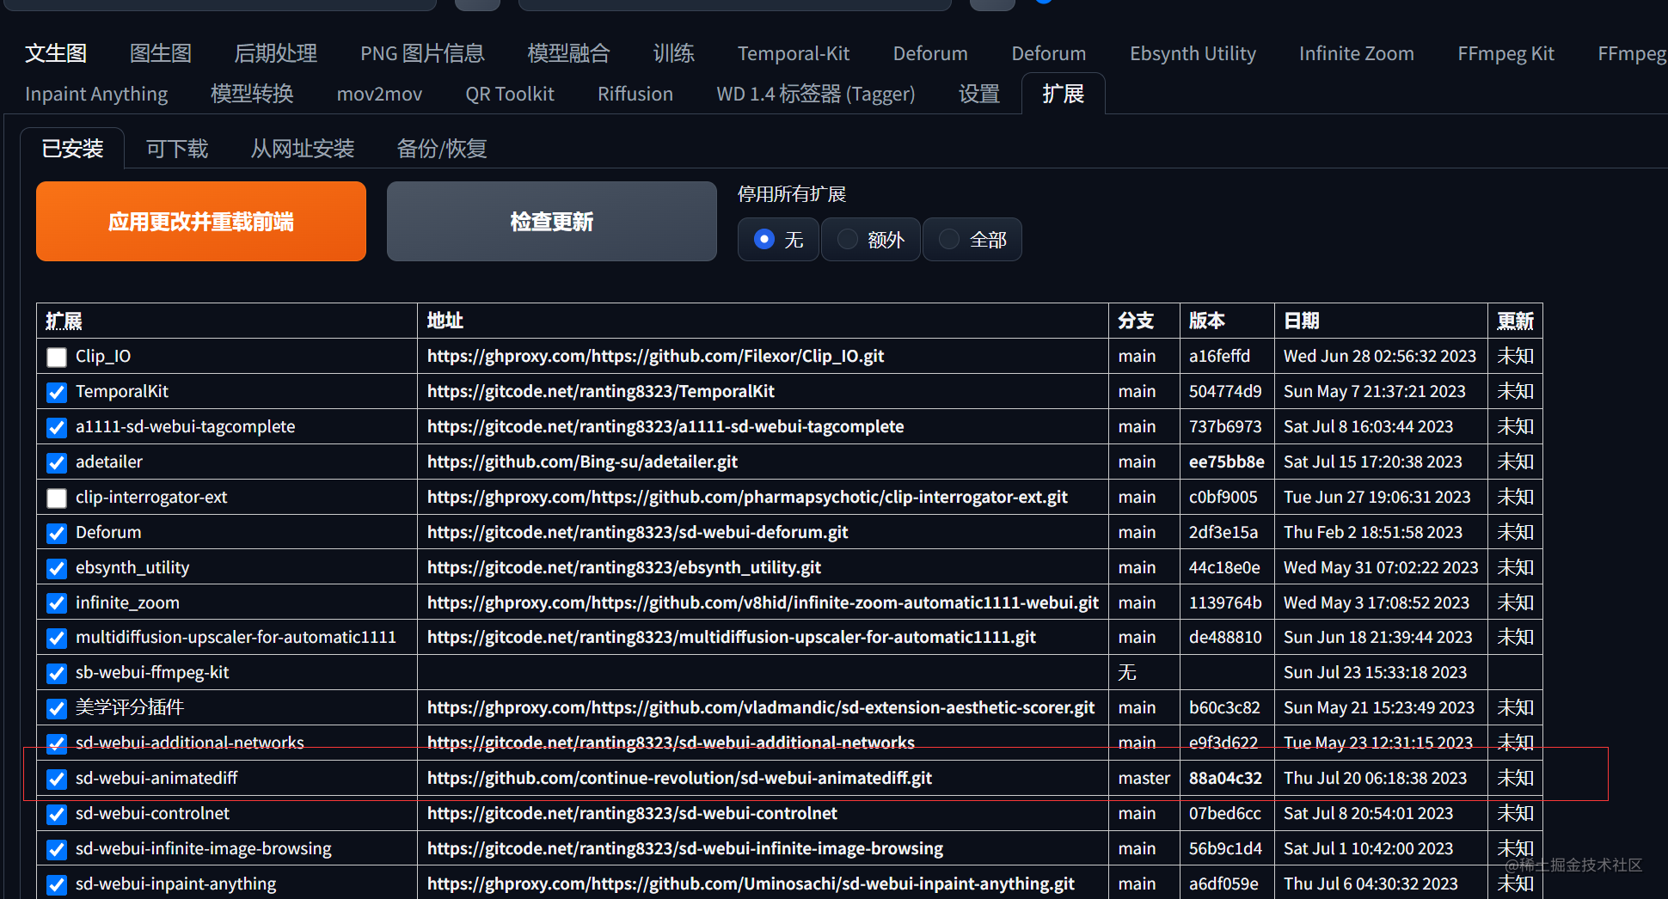Open clip-interrogator-ext.git link
Screen dimensions: 1668x899
tap(747, 497)
